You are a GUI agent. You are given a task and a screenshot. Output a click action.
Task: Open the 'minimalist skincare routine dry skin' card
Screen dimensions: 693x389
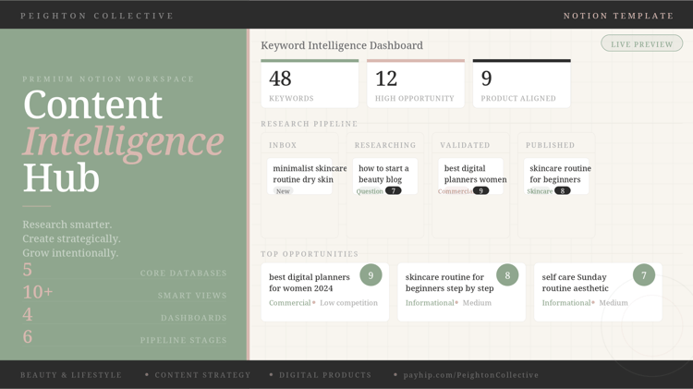coord(299,176)
